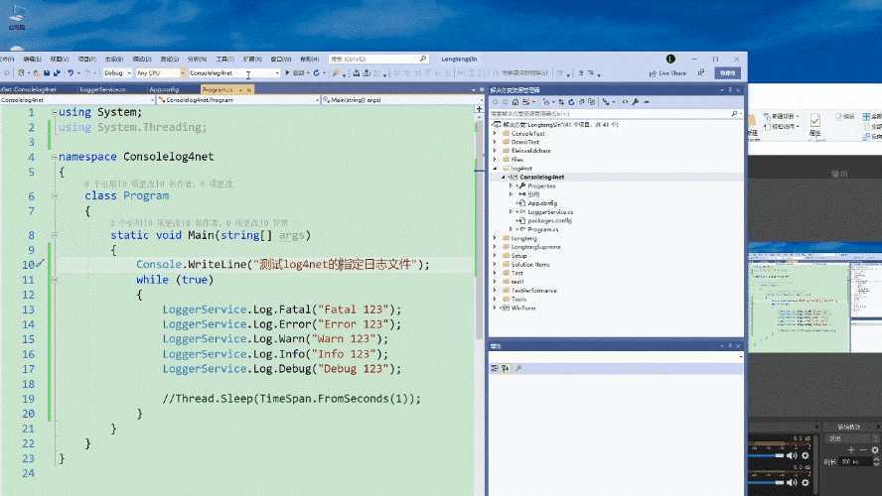The width and height of the screenshot is (882, 496).
Task: Click the wrench icon in Properties panel toolbar
Action: click(x=518, y=368)
